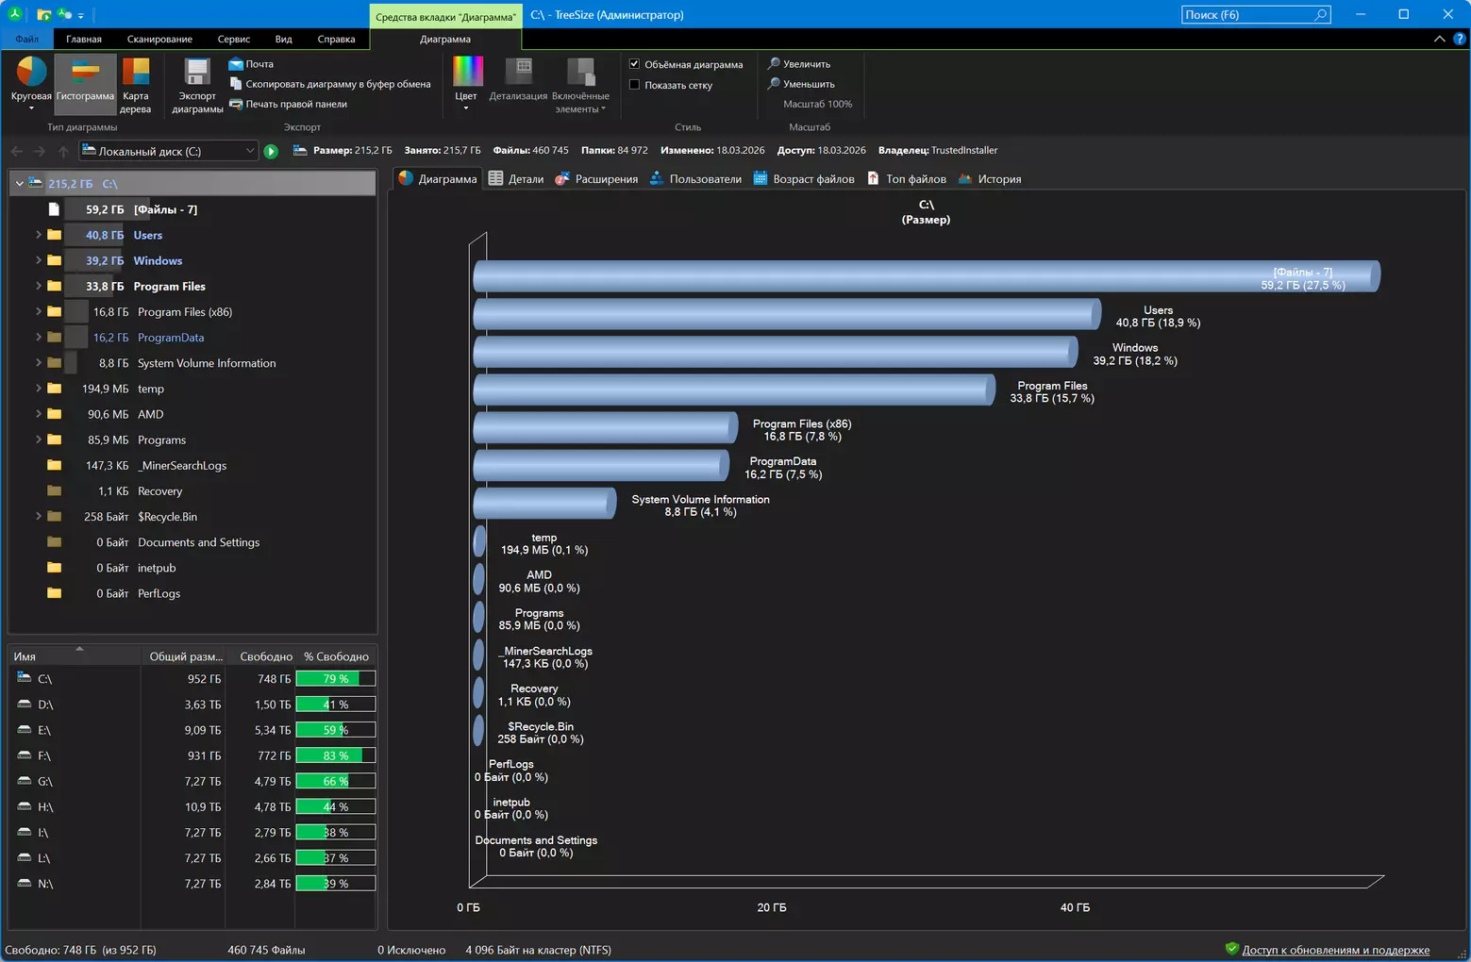Viewport: 1471px width, 962px height.
Task: Disable the Объёмная диаграмма checkbox
Action: pyautogui.click(x=635, y=64)
